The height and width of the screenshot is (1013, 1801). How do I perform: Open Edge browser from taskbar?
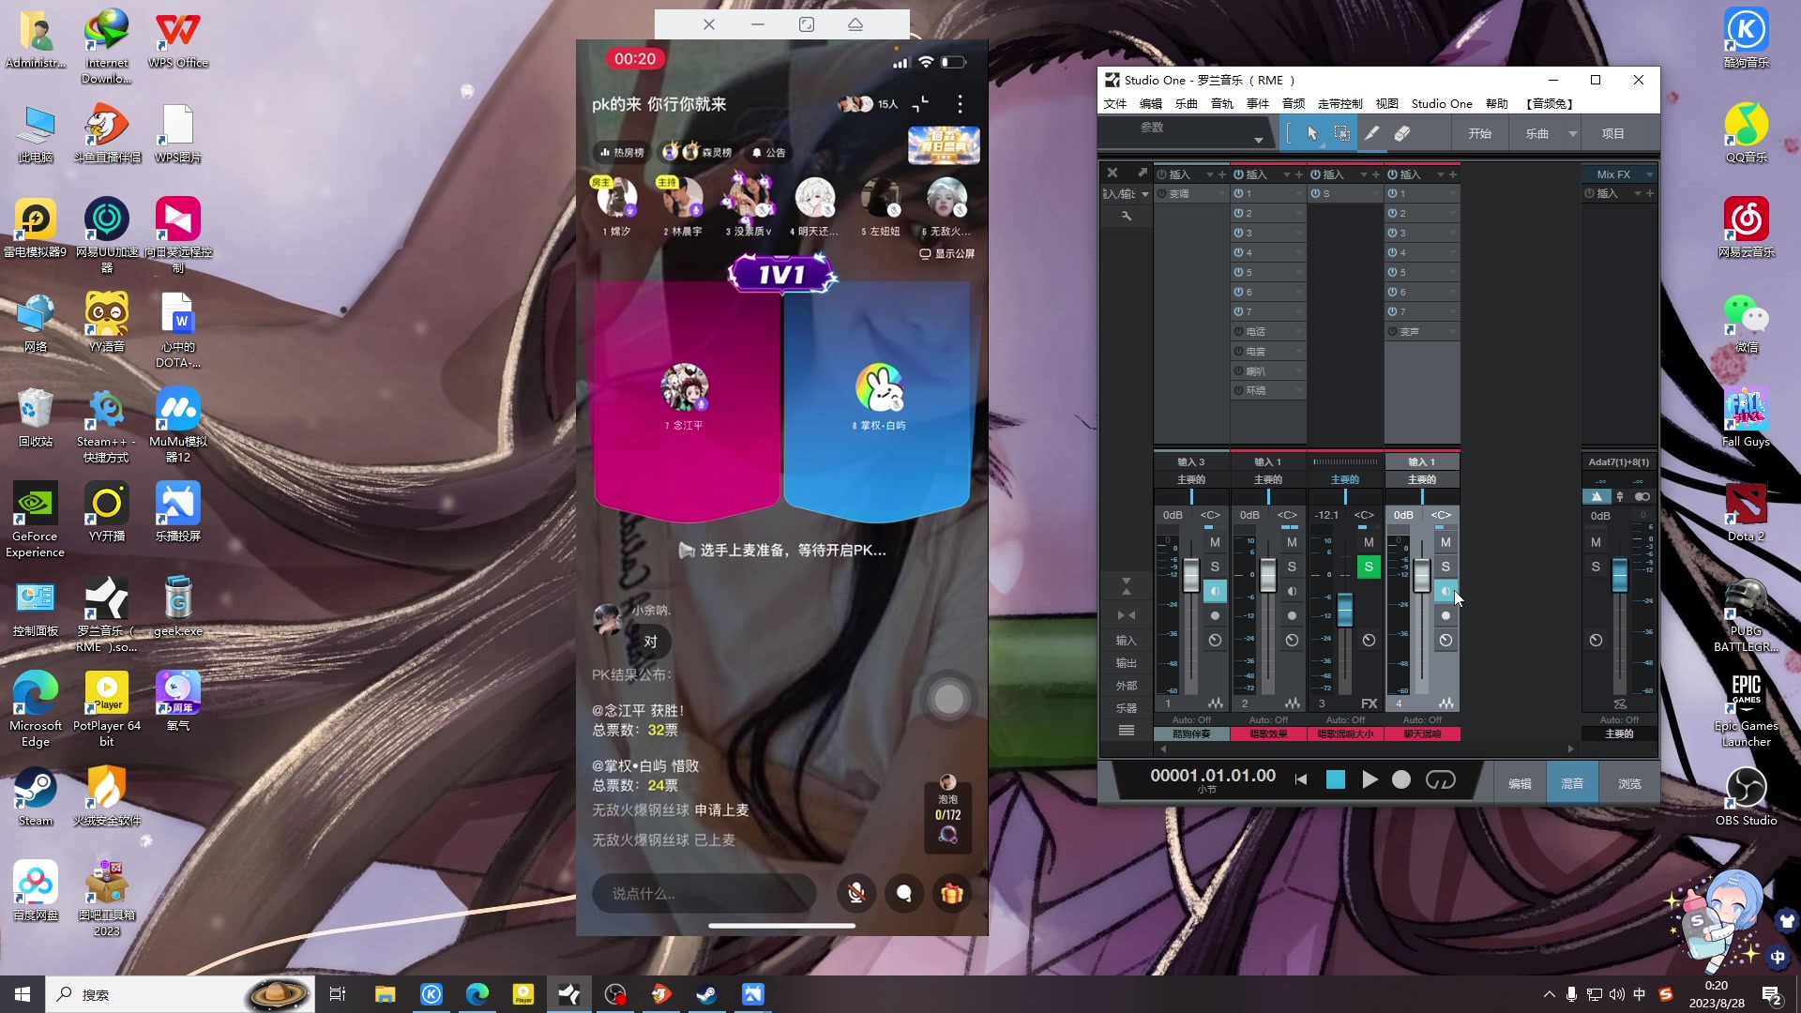pyautogui.click(x=477, y=994)
